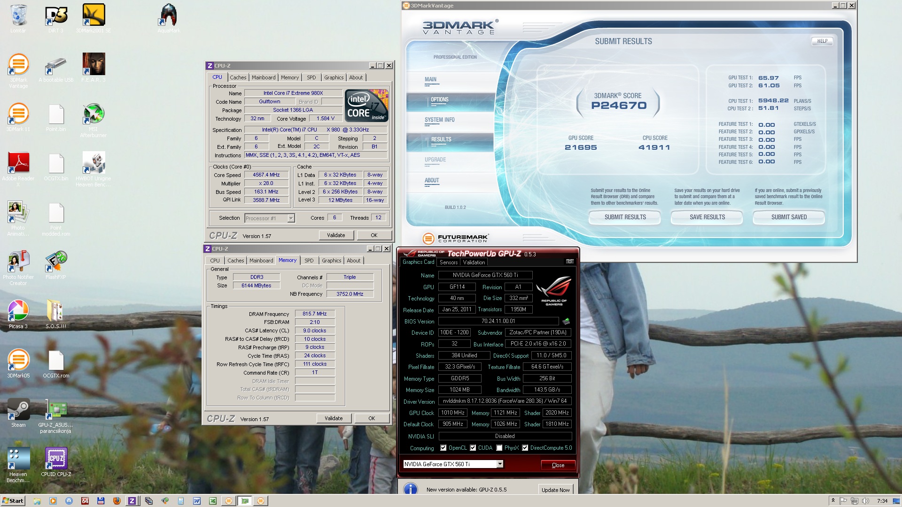The image size is (902, 507).
Task: Toggle the PhysX checkbox in GPU-Z
Action: 499,448
